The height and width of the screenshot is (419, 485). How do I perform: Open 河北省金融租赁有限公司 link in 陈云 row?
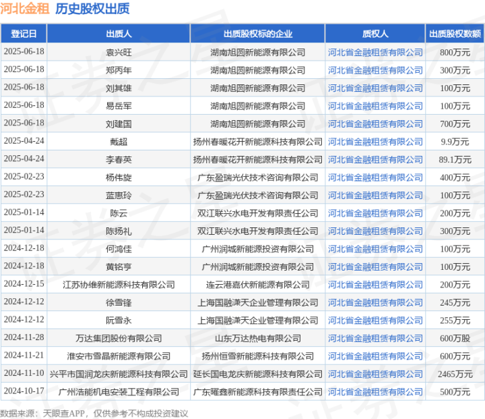point(375,213)
